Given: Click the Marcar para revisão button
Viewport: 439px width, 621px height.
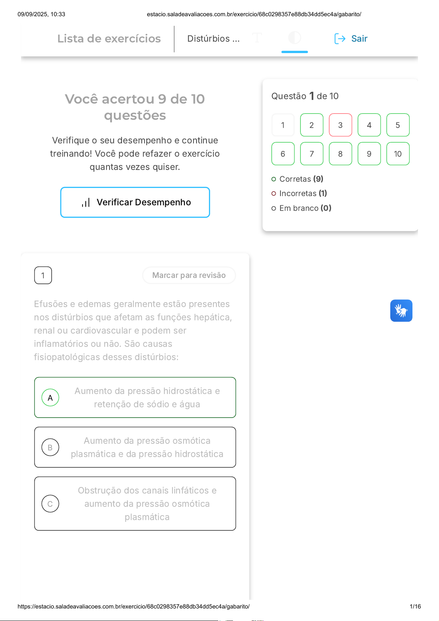Looking at the screenshot, I should (189, 275).
